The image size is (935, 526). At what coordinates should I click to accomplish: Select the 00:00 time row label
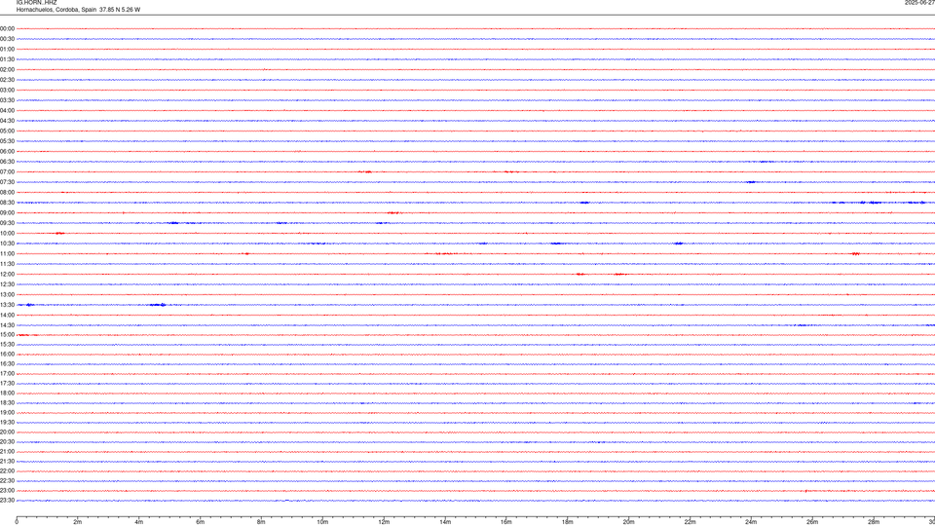7,28
